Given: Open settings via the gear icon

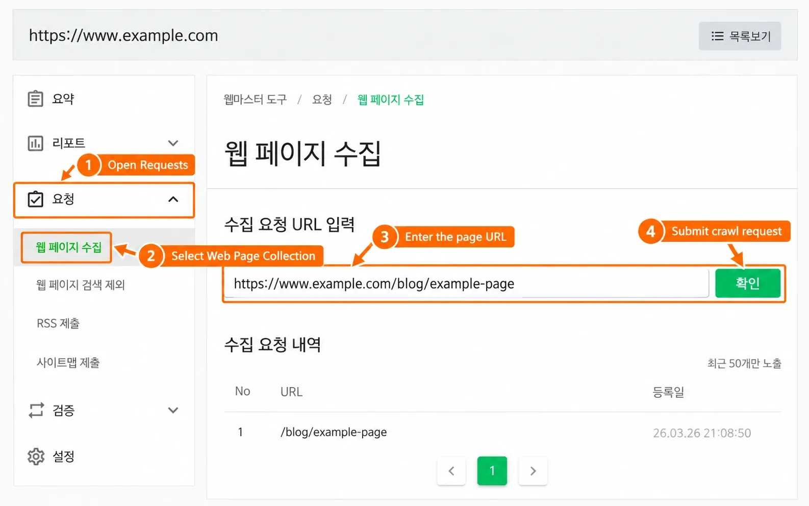Looking at the screenshot, I should pyautogui.click(x=36, y=457).
